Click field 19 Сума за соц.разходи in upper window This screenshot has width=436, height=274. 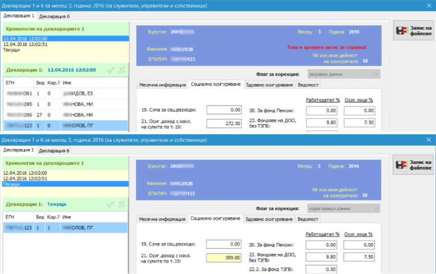pos(224,110)
